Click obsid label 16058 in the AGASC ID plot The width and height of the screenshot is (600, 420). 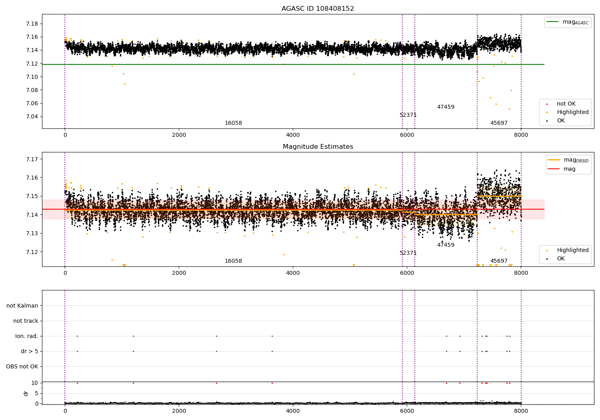coord(233,123)
